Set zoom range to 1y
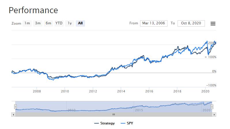230x129 pixels. click(70, 23)
